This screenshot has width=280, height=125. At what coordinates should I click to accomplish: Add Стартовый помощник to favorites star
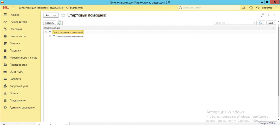(63, 15)
